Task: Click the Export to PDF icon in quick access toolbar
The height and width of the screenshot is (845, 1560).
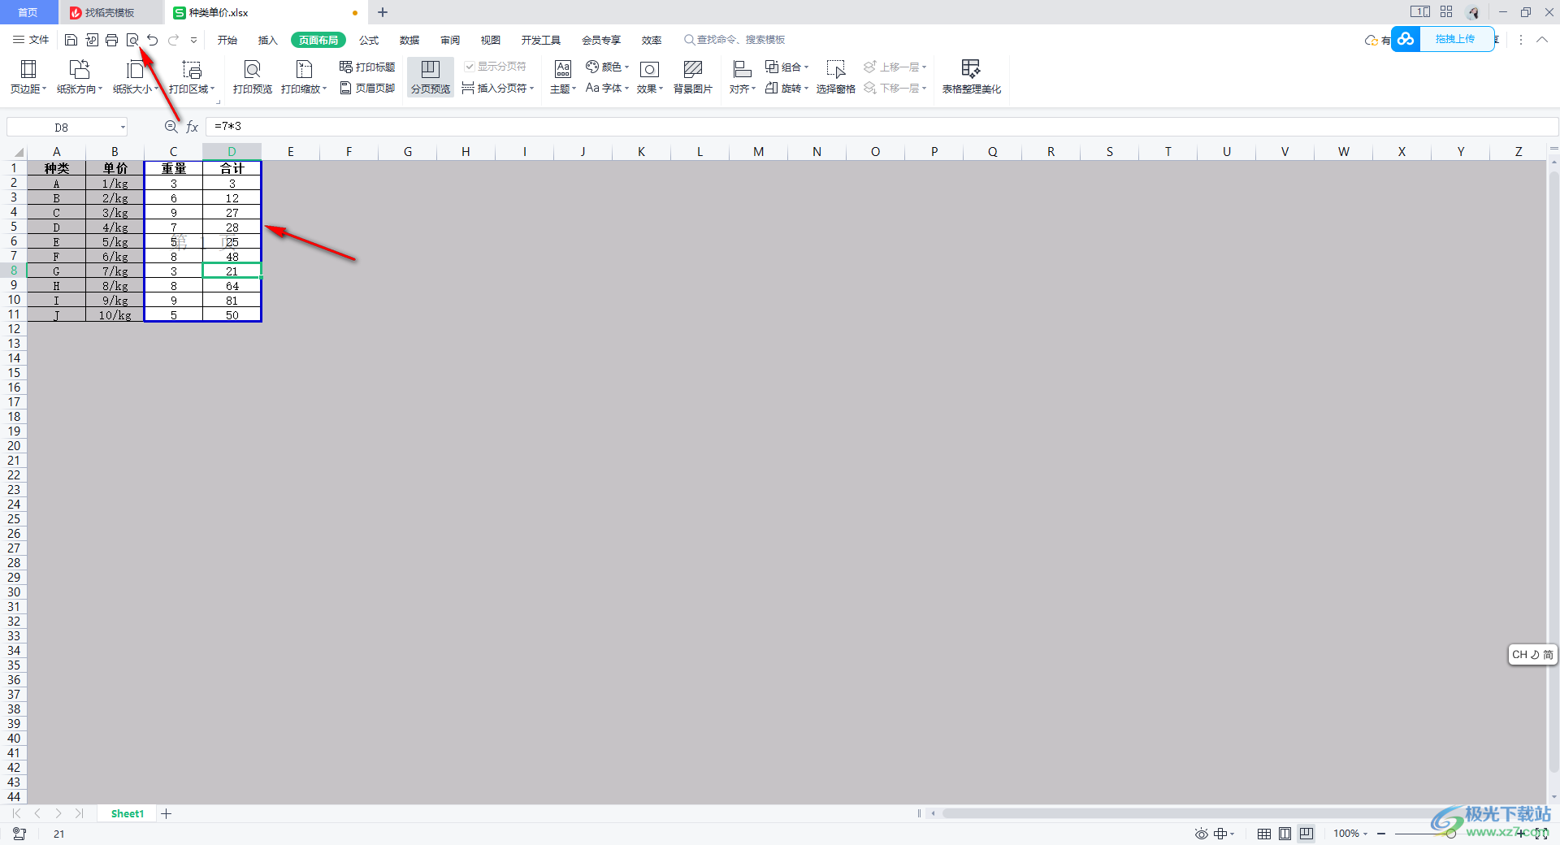Action: (92, 40)
